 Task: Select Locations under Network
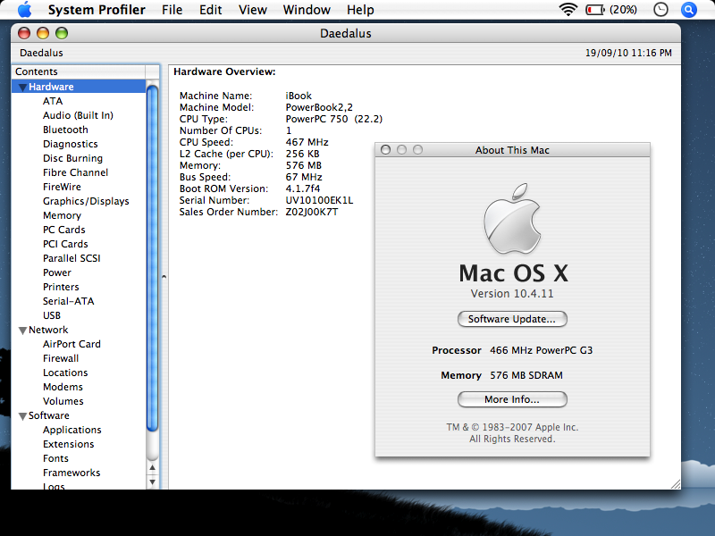(65, 373)
